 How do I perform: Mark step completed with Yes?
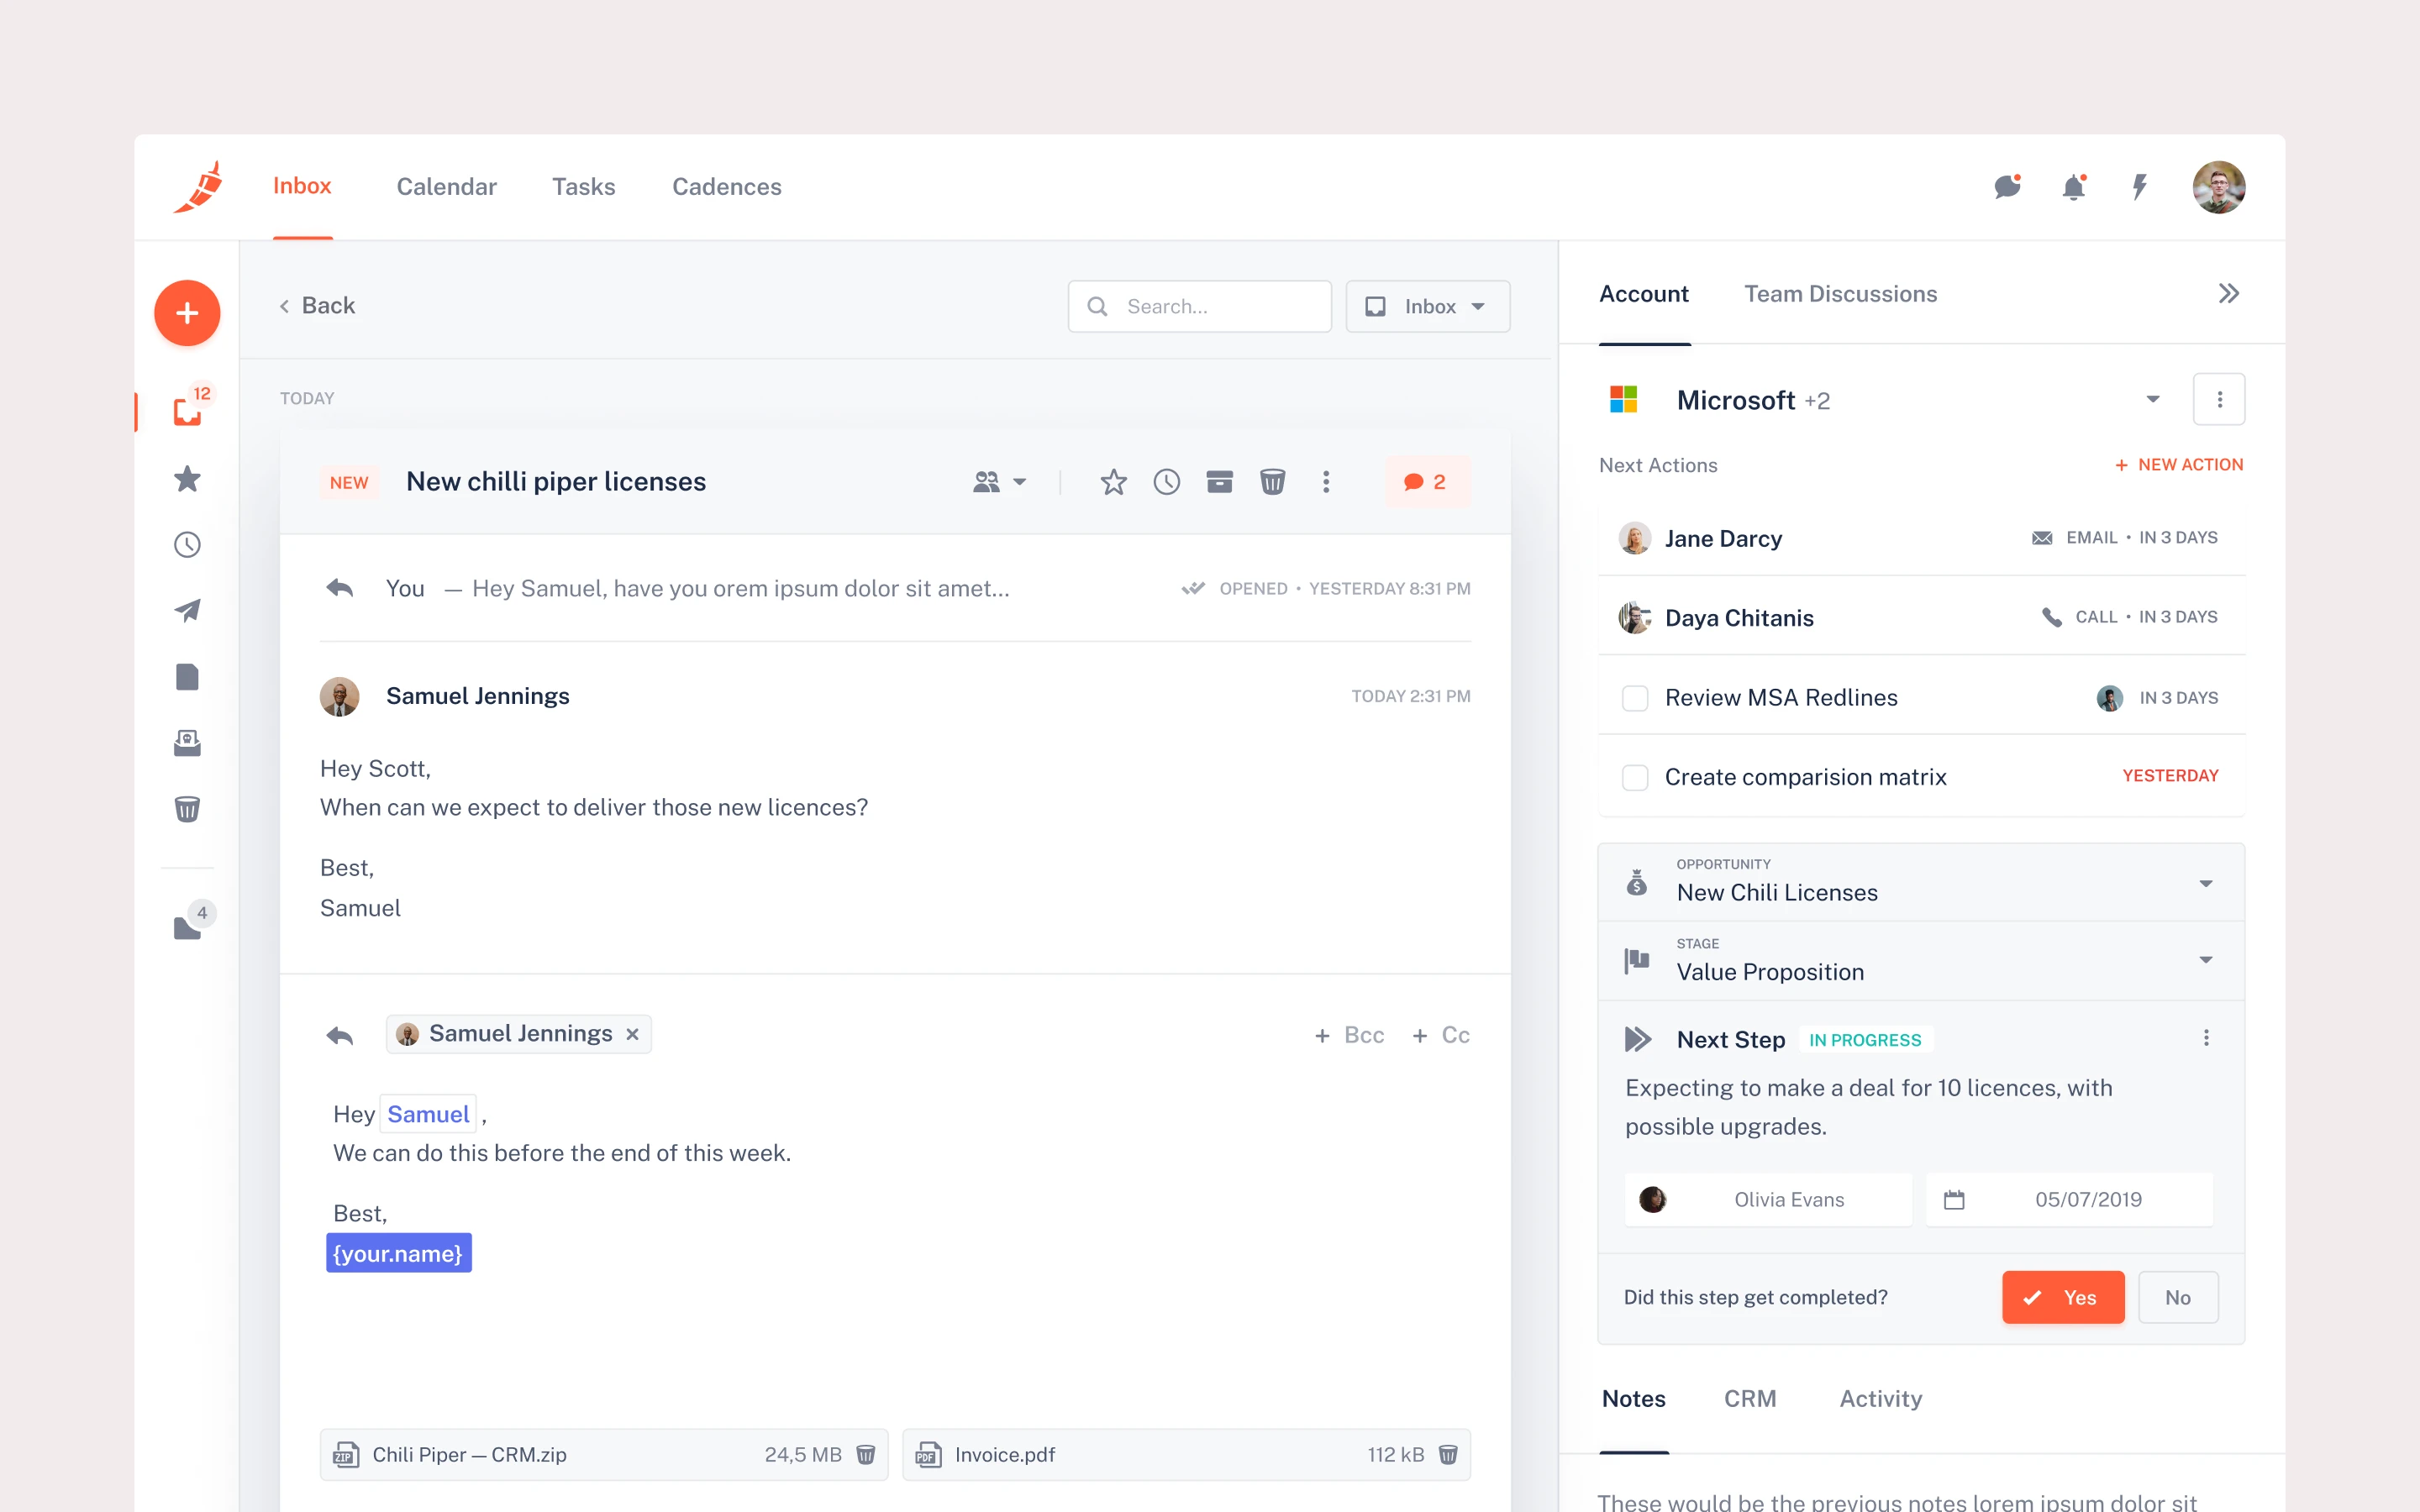point(2062,1297)
